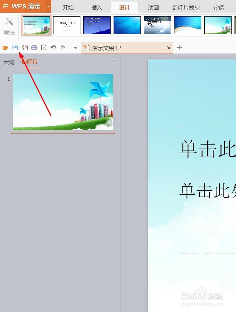Screen dimensions: 236x312
Task: Select the 设计 ribbon tab
Action: [125, 8]
